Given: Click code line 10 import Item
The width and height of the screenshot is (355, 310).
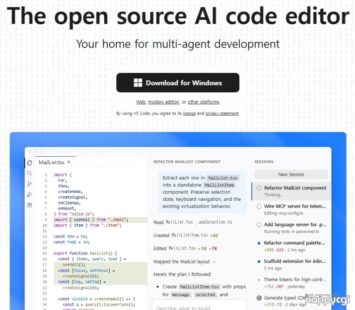Looking at the screenshot, I should click(x=87, y=225).
